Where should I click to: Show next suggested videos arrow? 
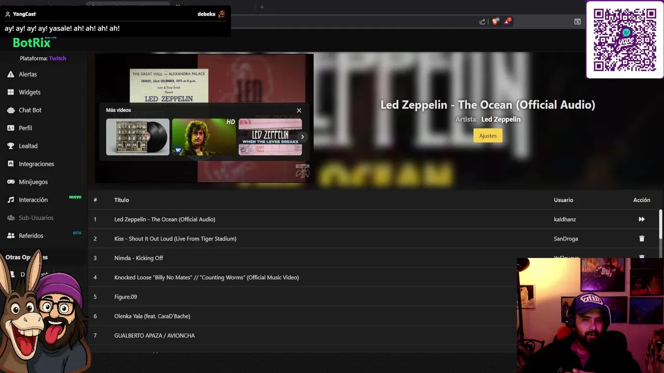tap(302, 137)
